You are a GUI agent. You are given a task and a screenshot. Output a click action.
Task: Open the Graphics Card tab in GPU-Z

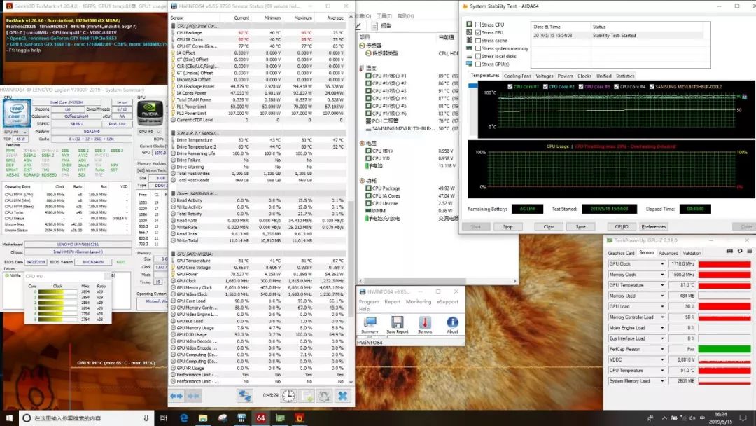click(621, 253)
